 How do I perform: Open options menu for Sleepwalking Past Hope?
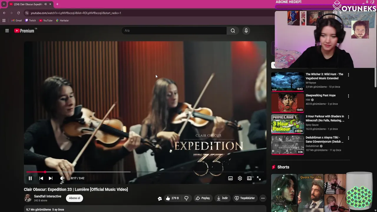click(x=348, y=96)
